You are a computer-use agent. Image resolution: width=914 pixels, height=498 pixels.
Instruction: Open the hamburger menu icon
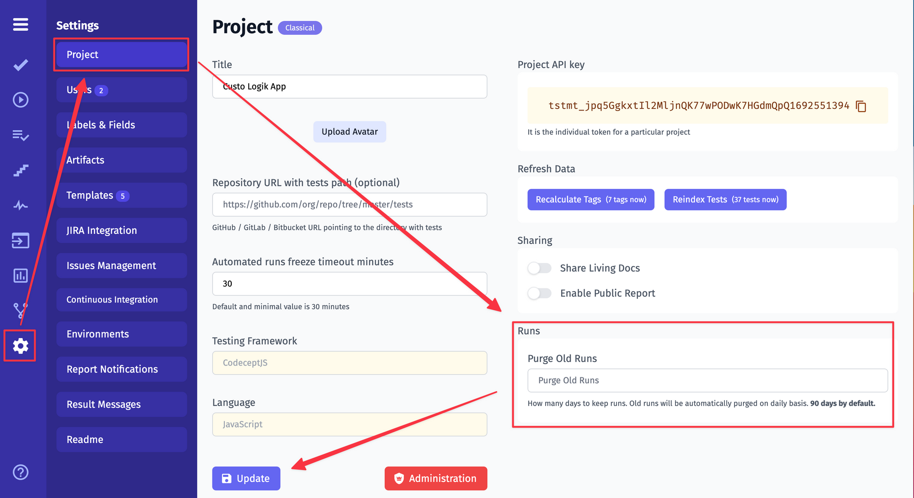pos(21,24)
